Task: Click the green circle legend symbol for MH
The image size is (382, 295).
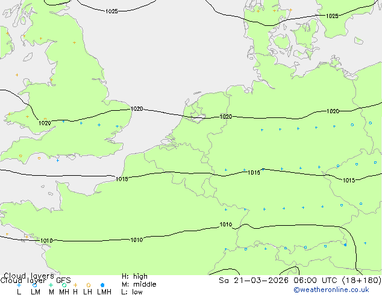Action: tap(64, 285)
